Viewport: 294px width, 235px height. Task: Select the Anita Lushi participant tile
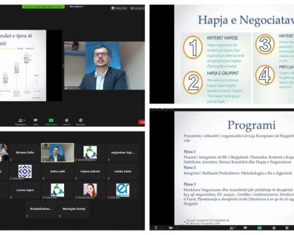[x=58, y=171]
